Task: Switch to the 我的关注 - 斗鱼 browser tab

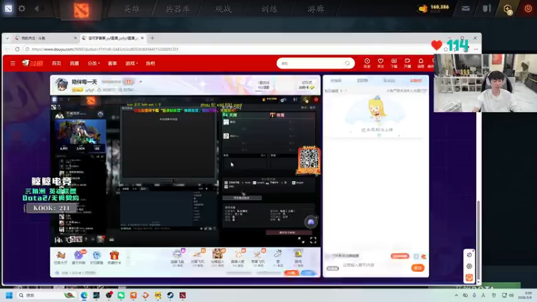Action: pyautogui.click(x=43, y=38)
